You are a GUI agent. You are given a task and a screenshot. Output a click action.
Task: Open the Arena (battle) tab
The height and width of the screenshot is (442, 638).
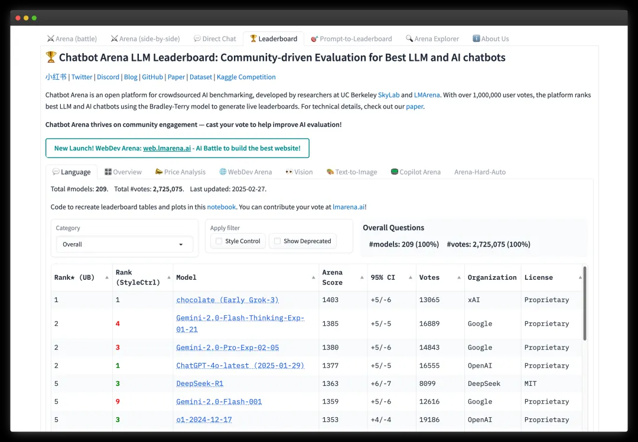coord(72,38)
